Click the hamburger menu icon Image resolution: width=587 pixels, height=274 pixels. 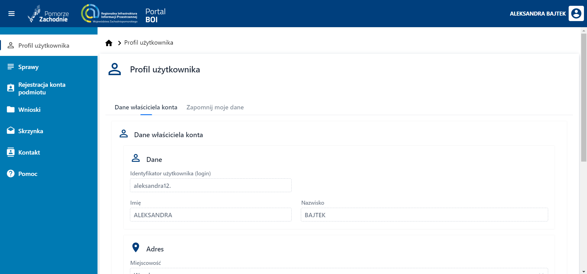11,13
